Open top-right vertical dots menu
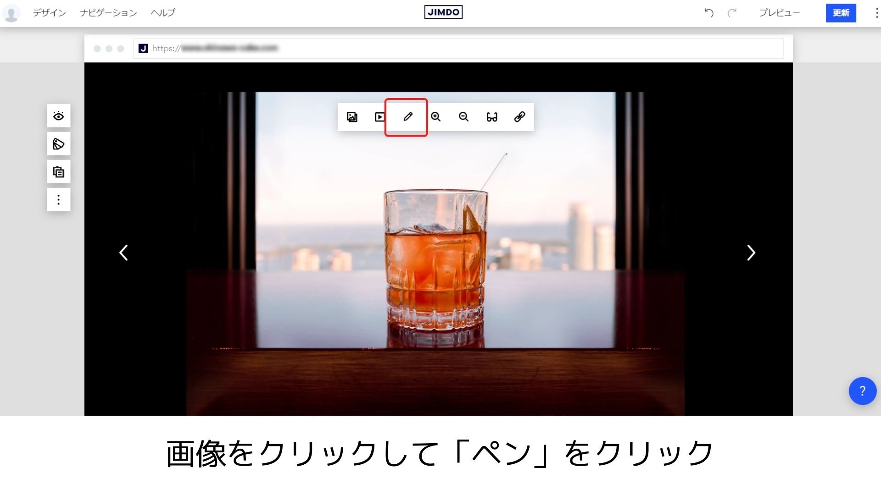The width and height of the screenshot is (881, 495). [x=876, y=13]
